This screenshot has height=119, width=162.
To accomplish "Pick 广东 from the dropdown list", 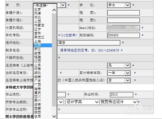I will [x=43, y=81].
